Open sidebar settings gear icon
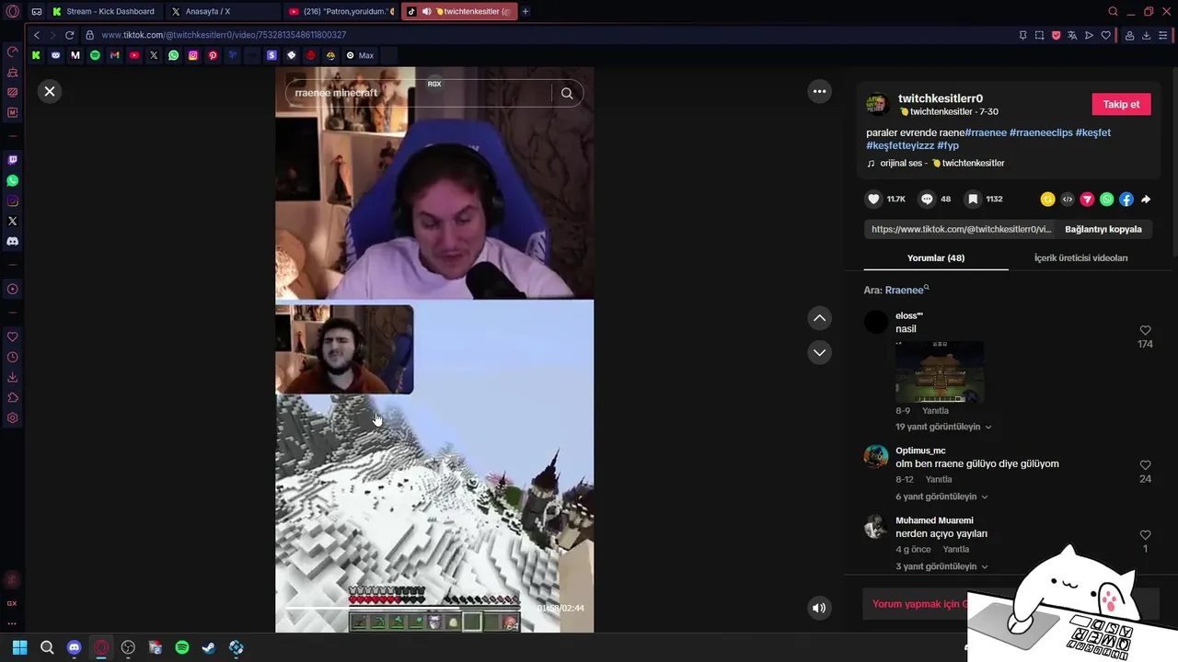The width and height of the screenshot is (1178, 662). [12, 417]
